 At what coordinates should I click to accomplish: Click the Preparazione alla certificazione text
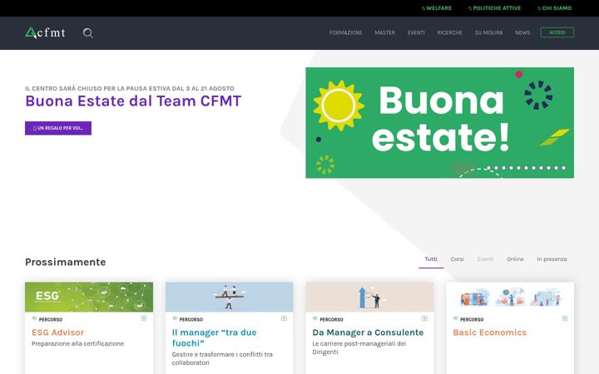click(x=77, y=343)
